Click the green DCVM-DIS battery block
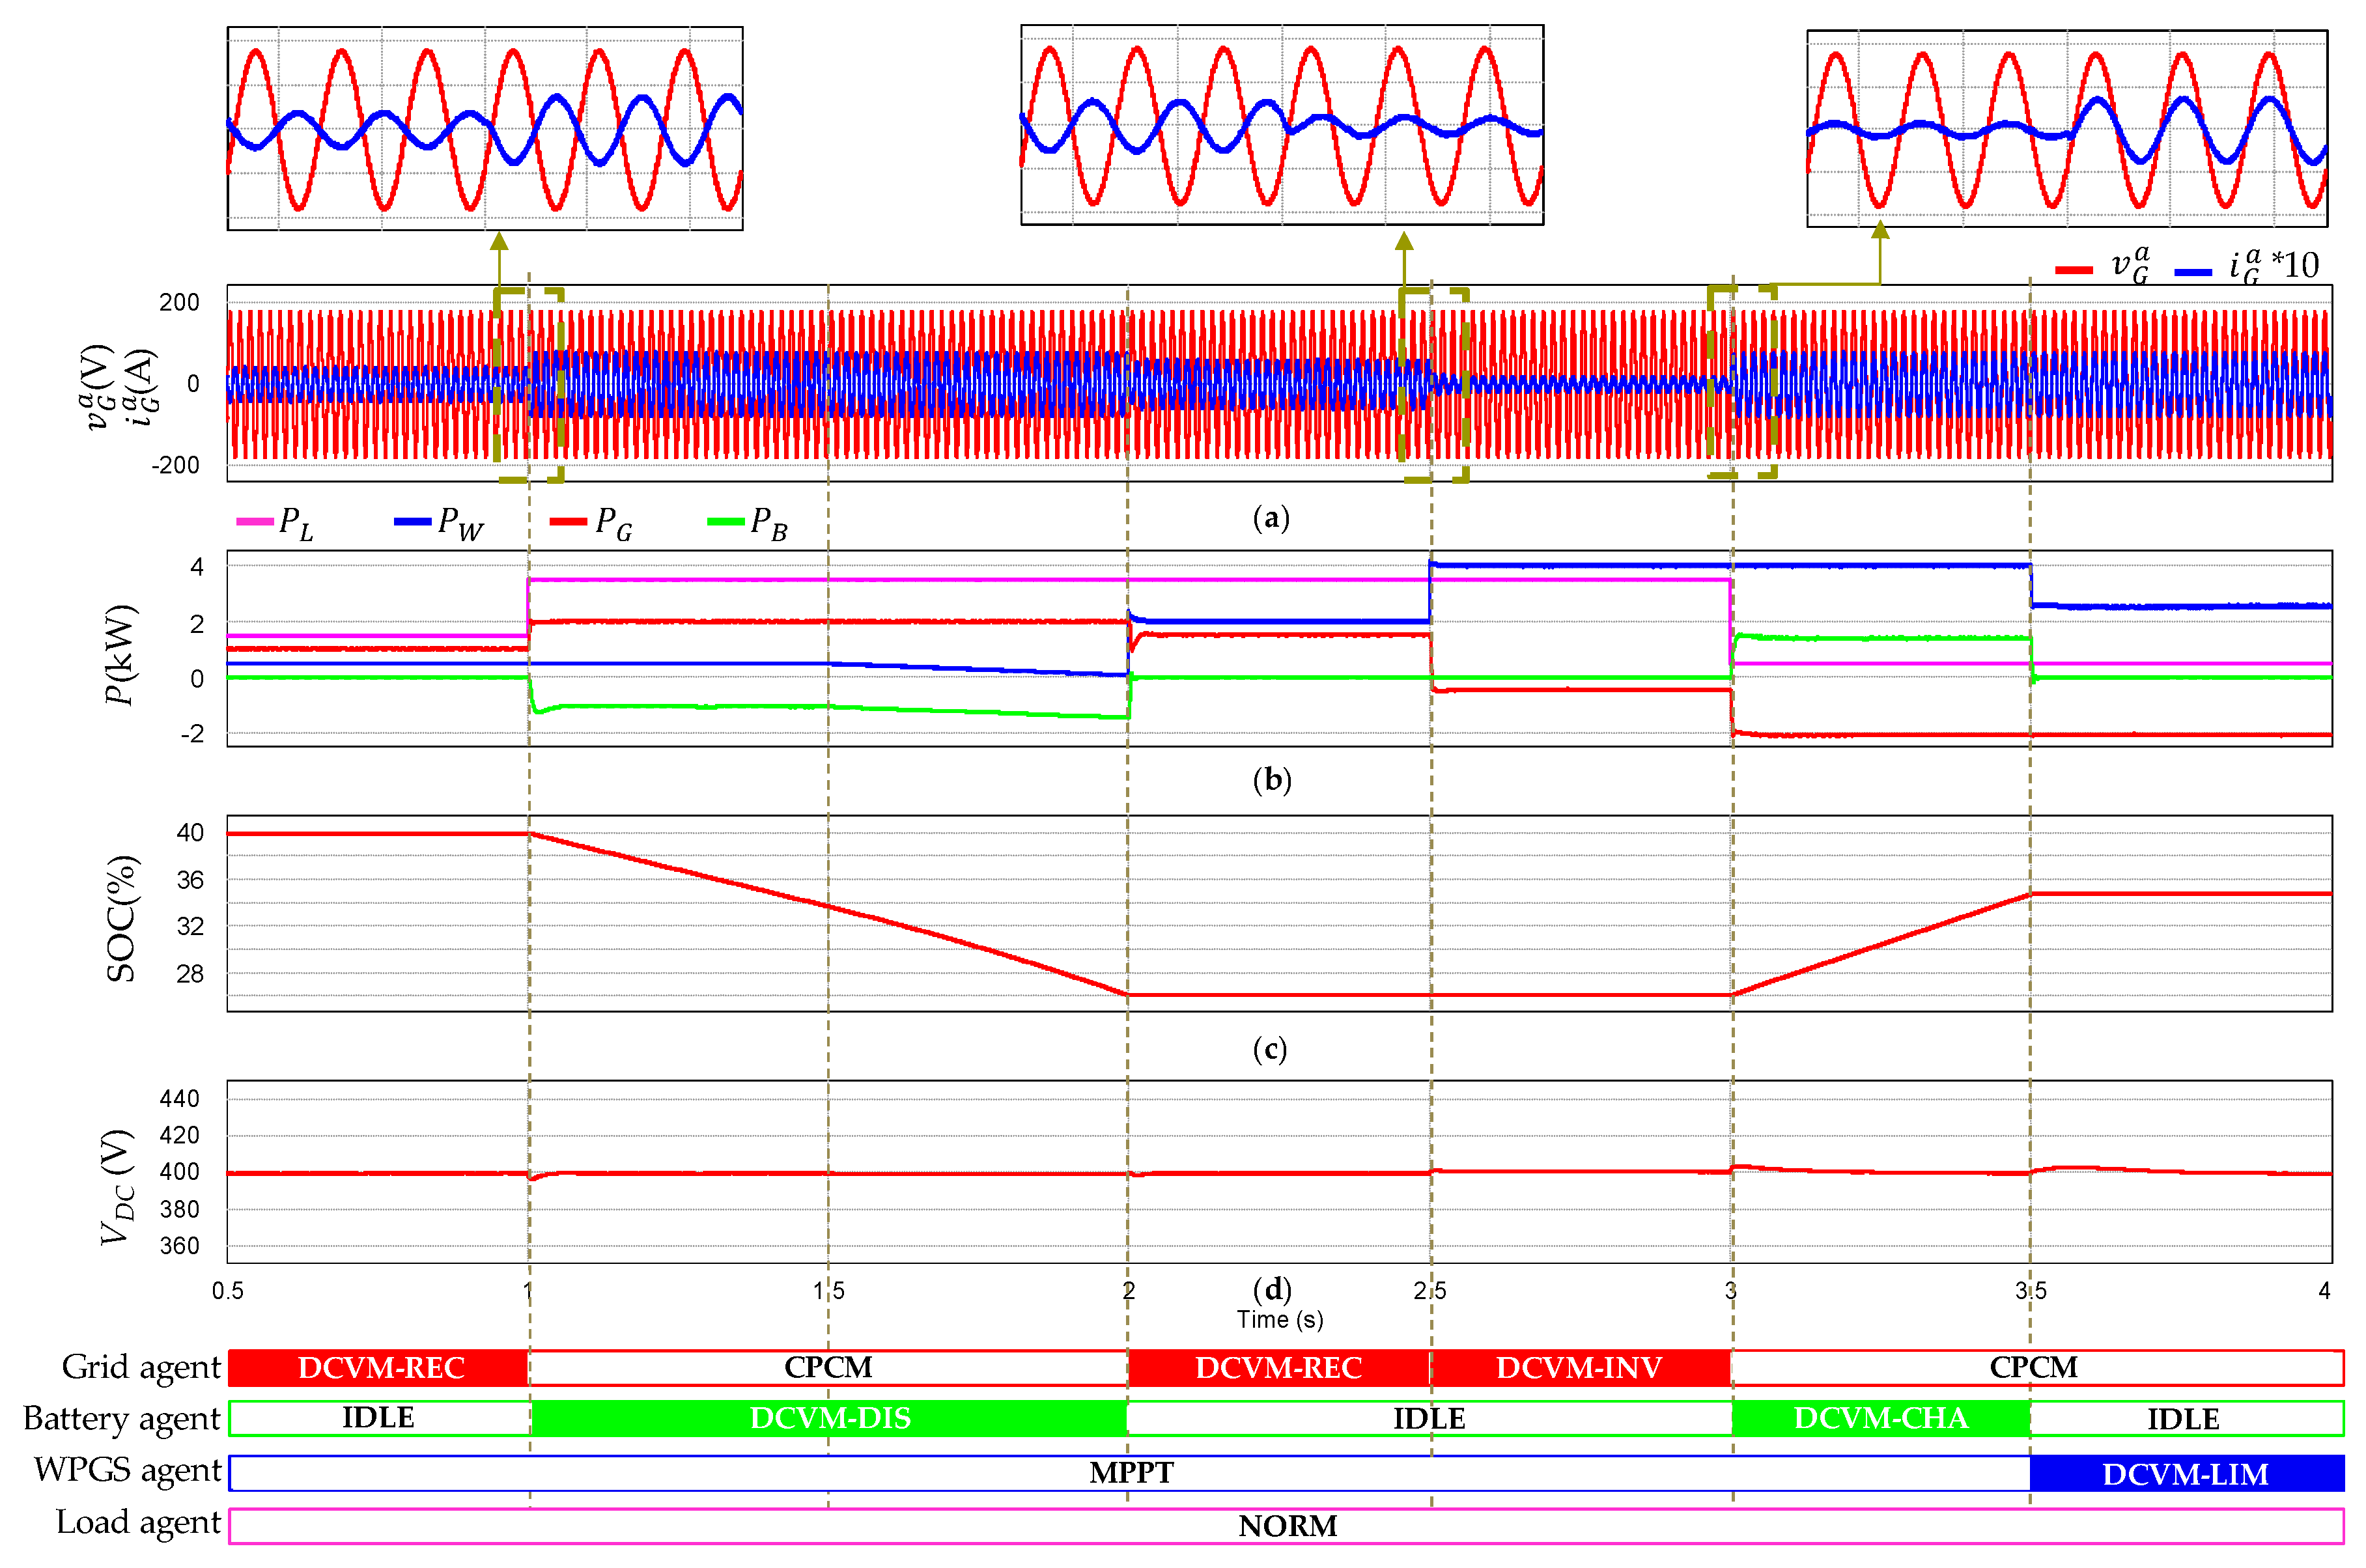 tap(829, 1418)
